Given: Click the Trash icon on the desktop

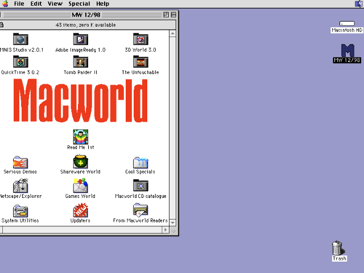Looking at the screenshot, I should [x=337, y=248].
